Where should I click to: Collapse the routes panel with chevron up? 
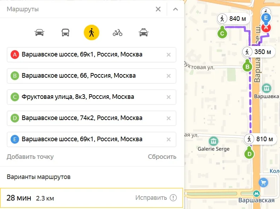176,9
